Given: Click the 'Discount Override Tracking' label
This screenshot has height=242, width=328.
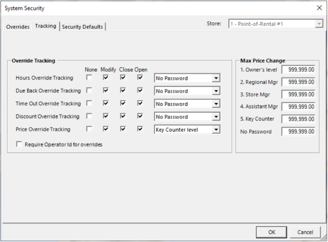Looking at the screenshot, I should [x=47, y=116].
